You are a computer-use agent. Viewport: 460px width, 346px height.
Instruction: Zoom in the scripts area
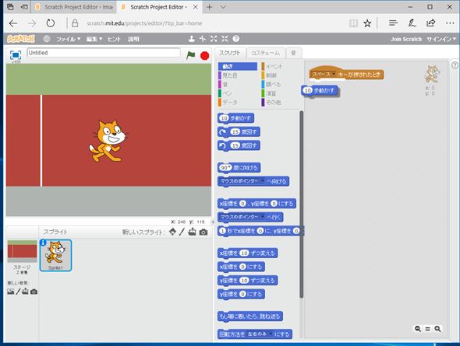437,329
